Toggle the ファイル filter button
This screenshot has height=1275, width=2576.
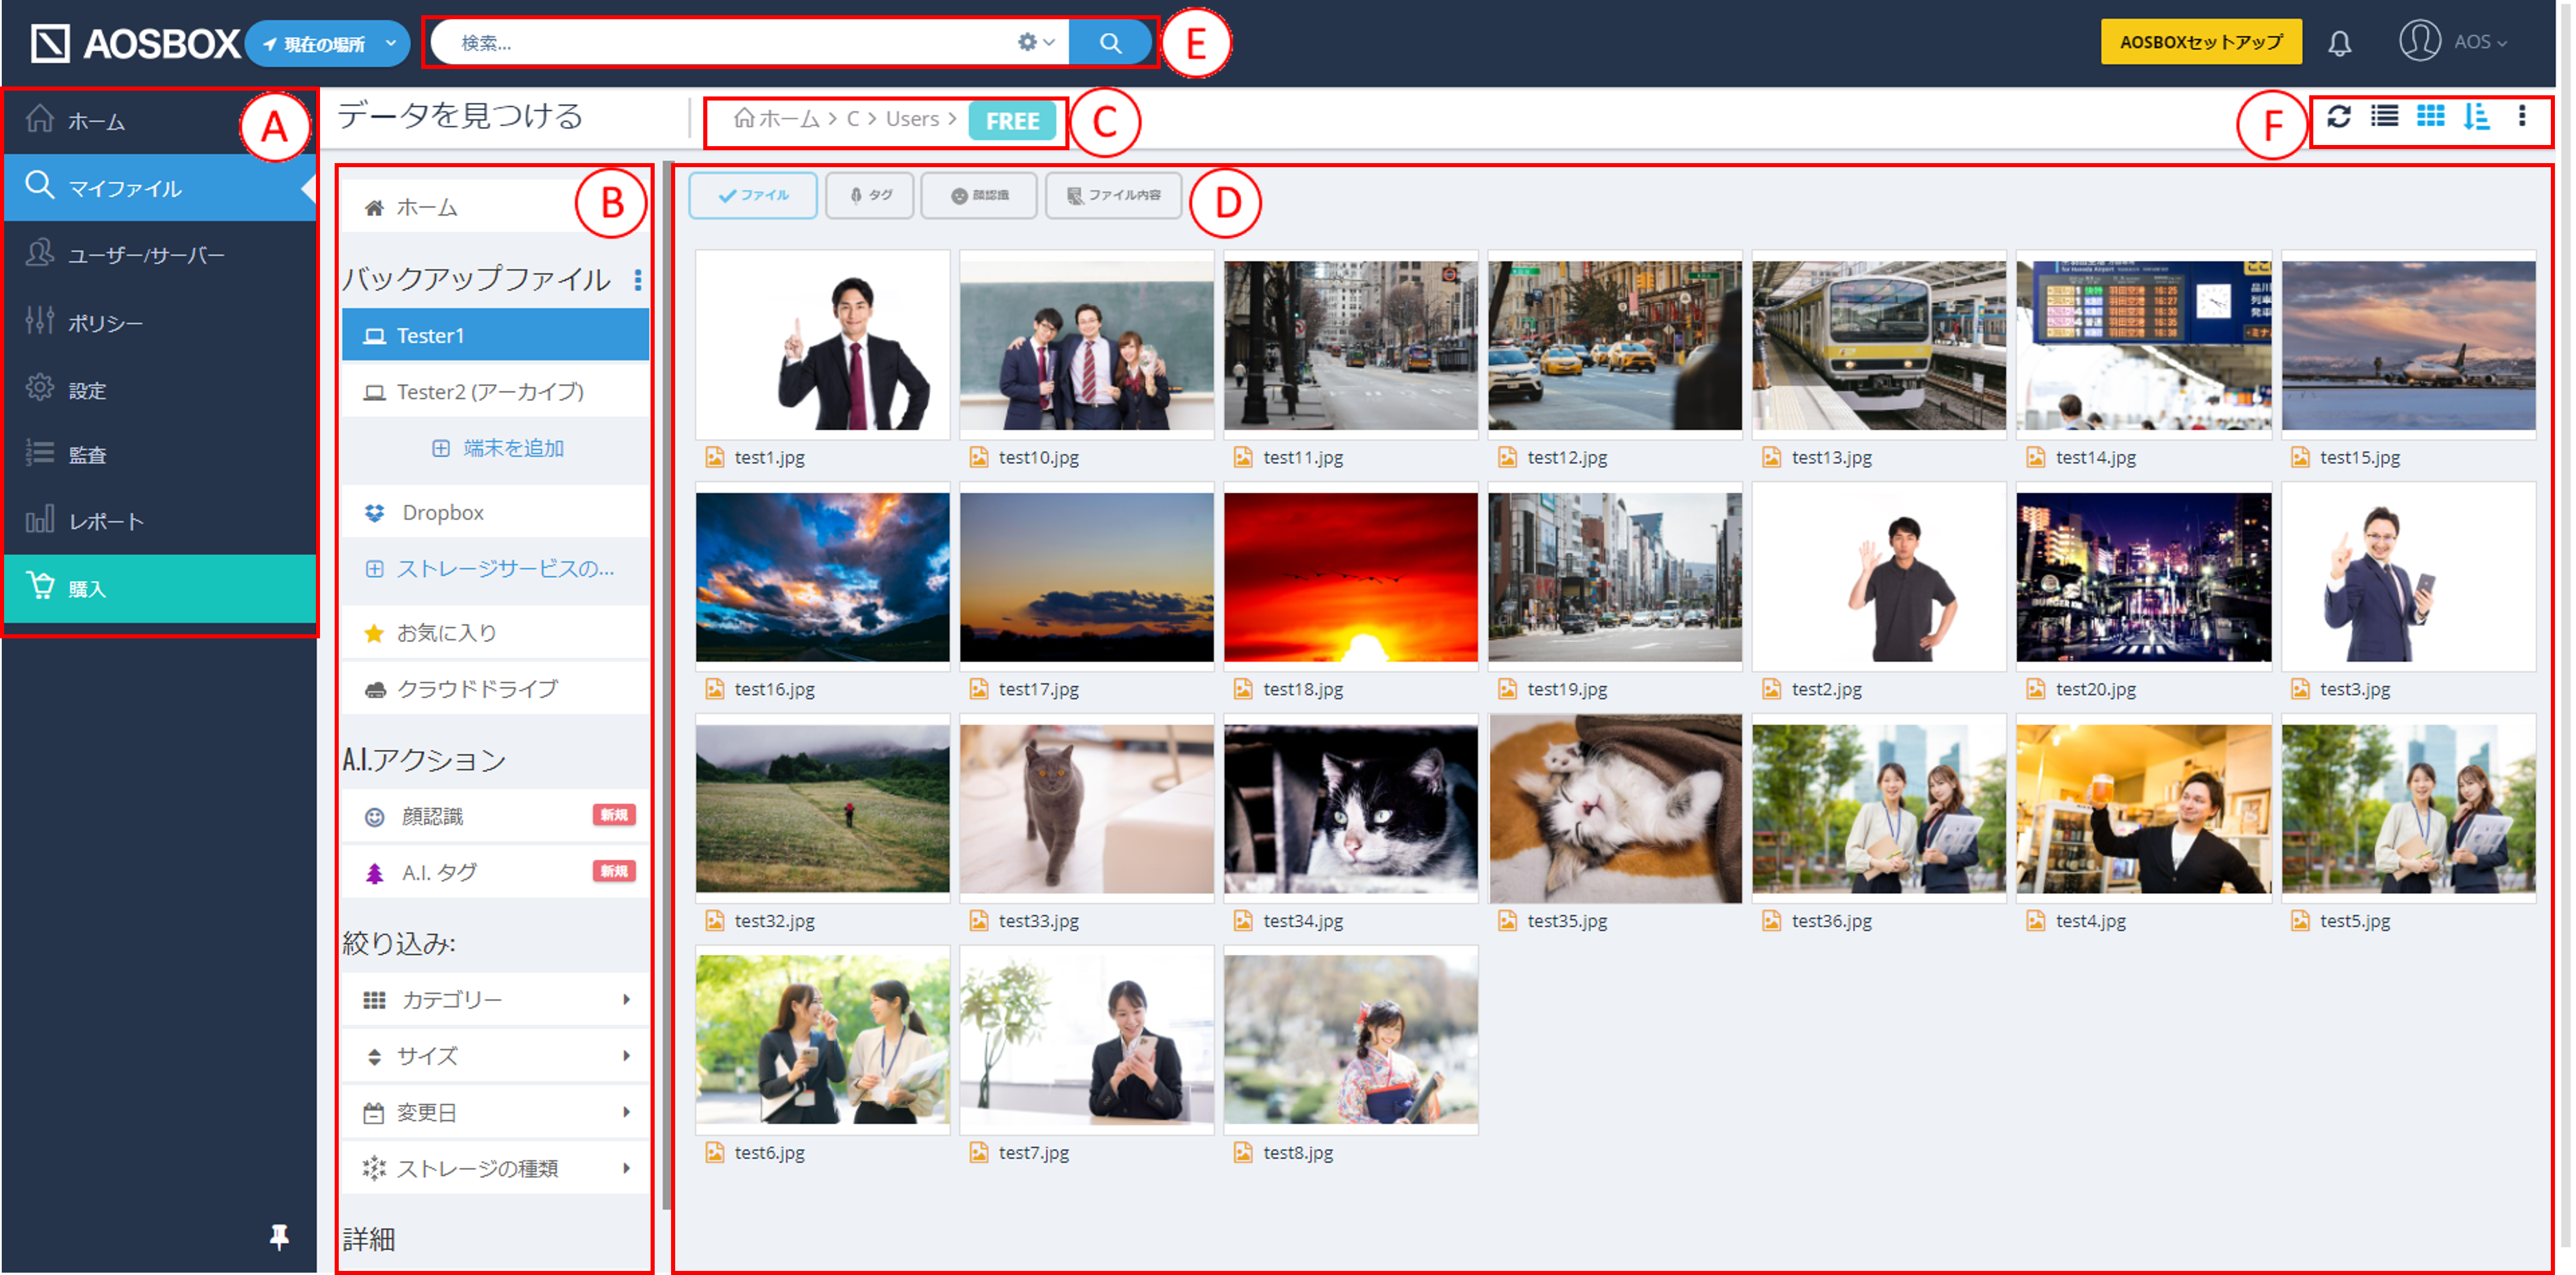pos(753,195)
